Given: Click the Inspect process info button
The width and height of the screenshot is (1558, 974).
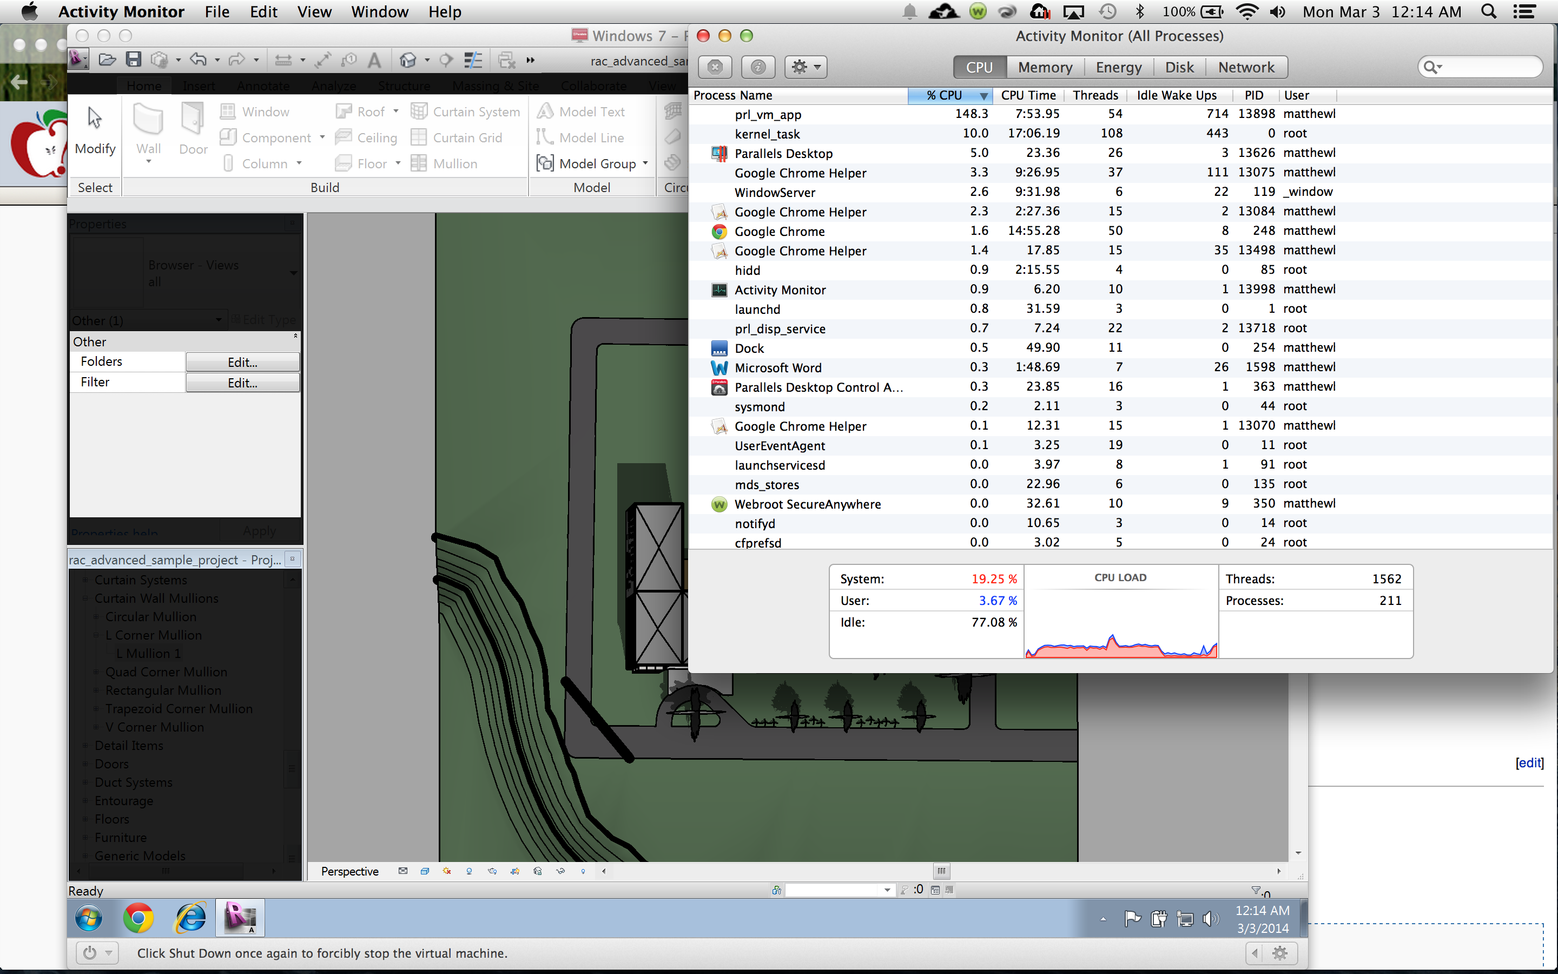Looking at the screenshot, I should (x=758, y=67).
